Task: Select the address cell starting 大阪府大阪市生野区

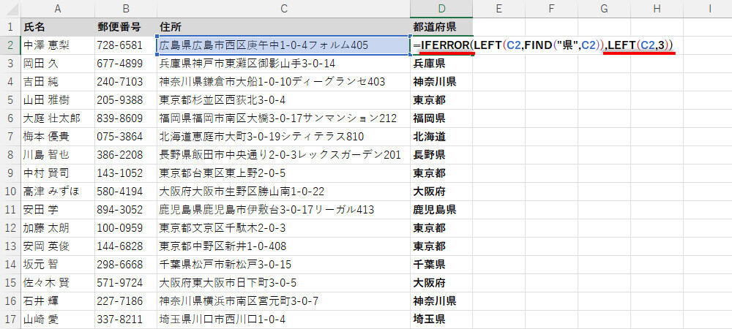Action: coord(284,191)
